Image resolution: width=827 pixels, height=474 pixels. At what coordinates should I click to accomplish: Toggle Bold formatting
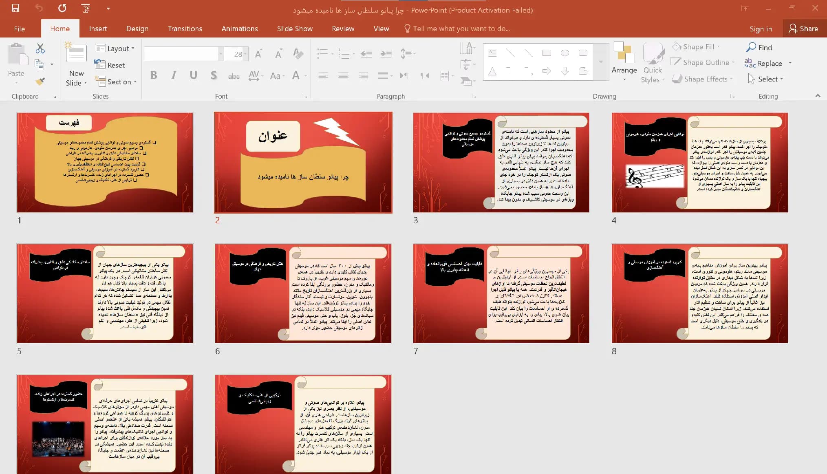(x=154, y=75)
